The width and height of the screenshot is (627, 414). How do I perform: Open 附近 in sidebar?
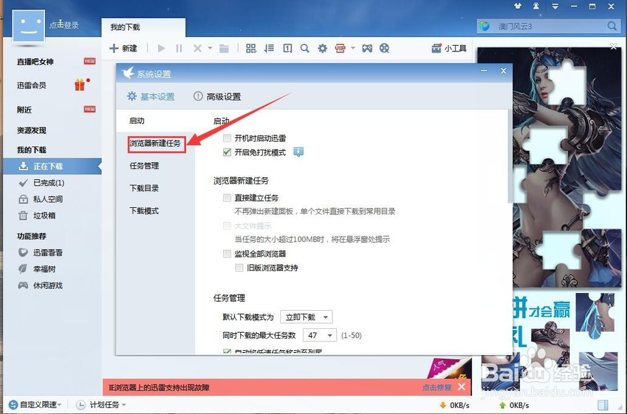pos(24,110)
